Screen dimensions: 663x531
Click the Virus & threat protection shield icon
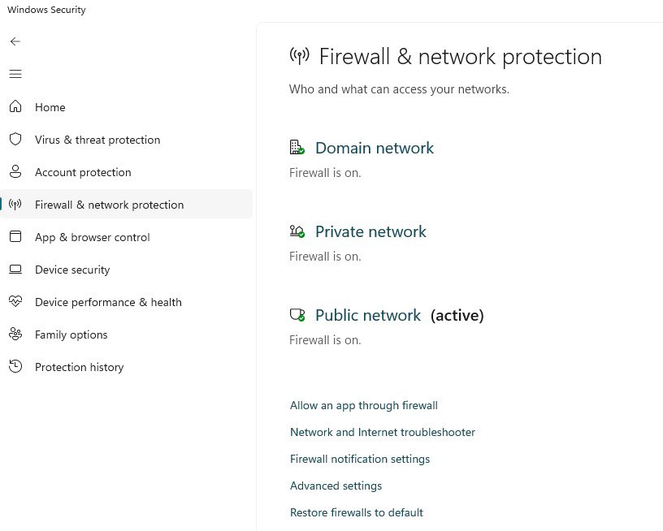click(15, 140)
